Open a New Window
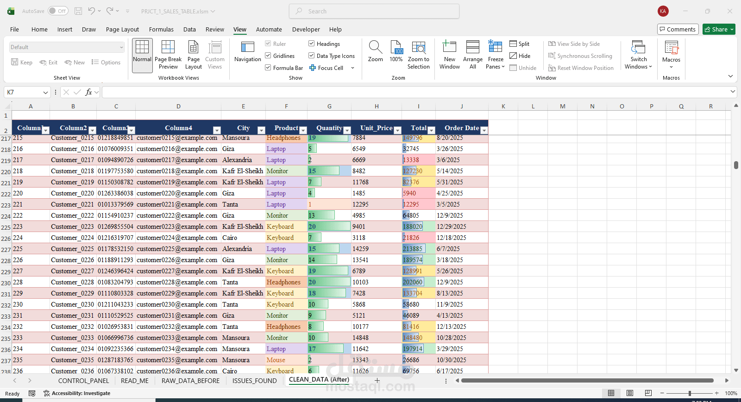 tap(450, 55)
